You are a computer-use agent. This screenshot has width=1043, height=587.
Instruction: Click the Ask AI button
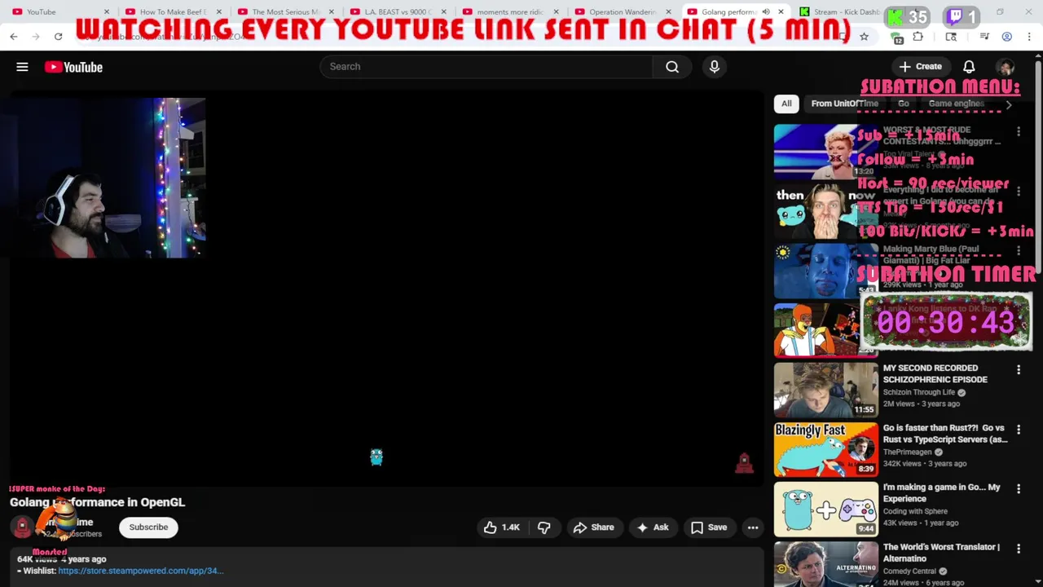coord(652,527)
